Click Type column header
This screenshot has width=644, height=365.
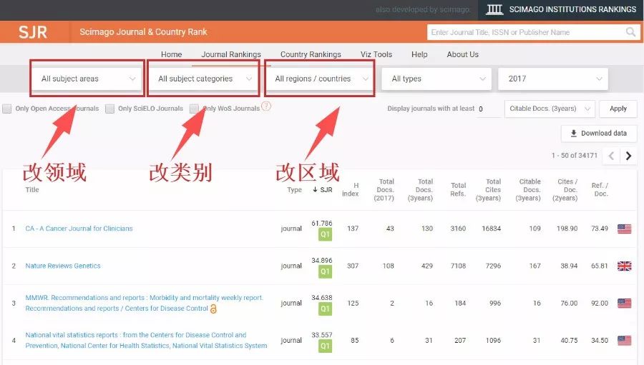click(295, 190)
